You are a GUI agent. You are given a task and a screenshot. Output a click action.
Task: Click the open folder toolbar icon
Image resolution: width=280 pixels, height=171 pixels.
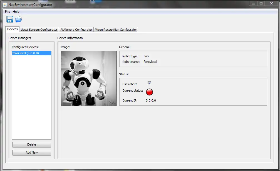point(18,19)
